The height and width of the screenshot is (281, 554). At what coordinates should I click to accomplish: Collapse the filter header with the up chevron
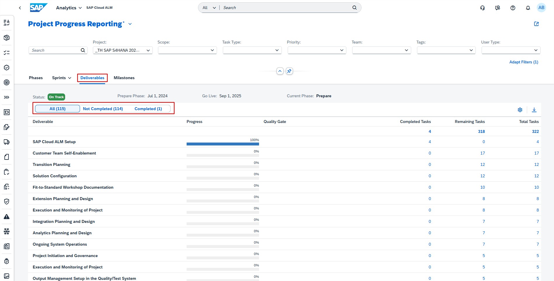click(280, 71)
